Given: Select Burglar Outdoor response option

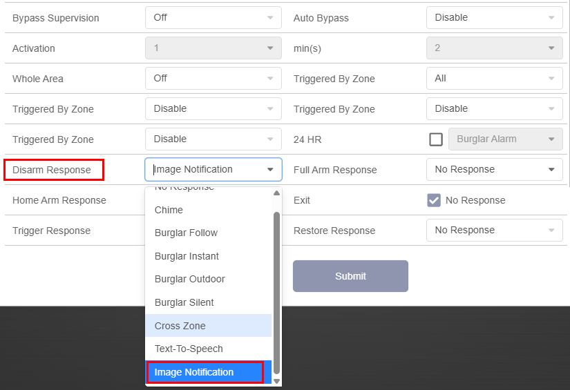Looking at the screenshot, I should (x=208, y=279).
